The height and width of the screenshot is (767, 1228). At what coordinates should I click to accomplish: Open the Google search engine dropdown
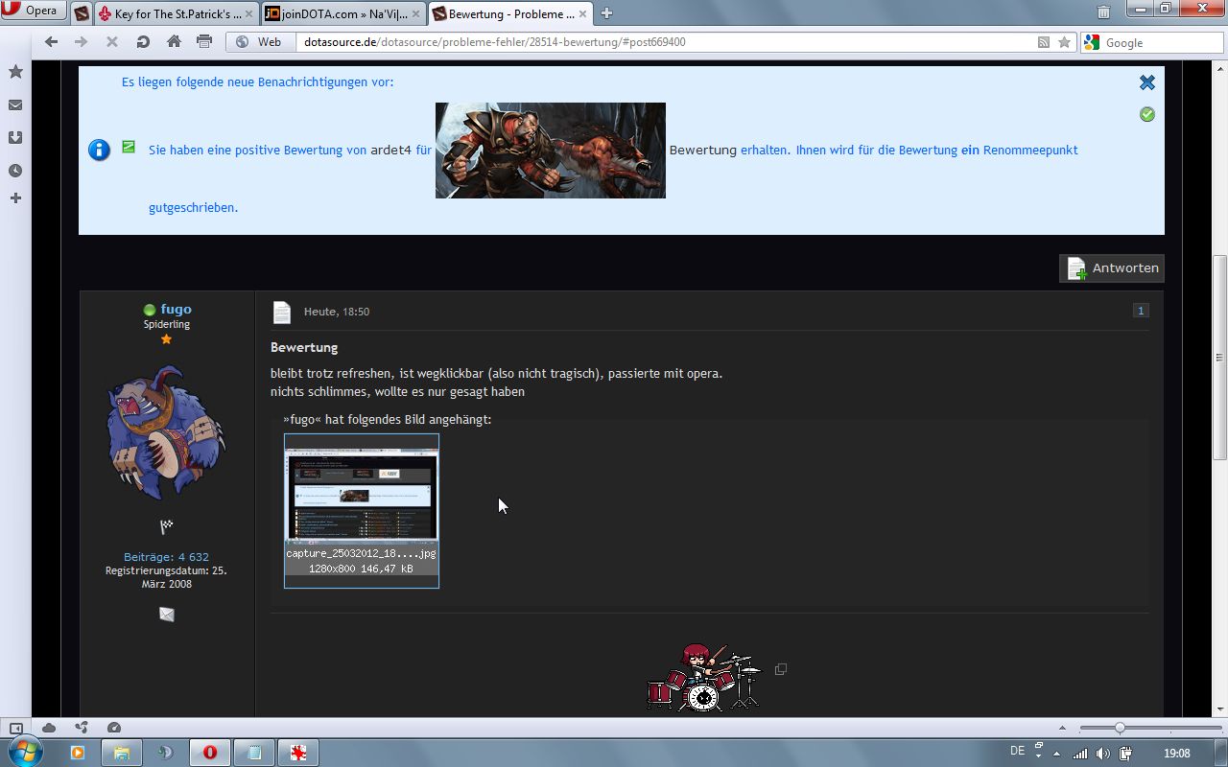point(1093,42)
